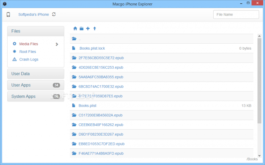The height and width of the screenshot is (165, 265).
Task: Refresh Softpedia's iPhone device
Action: 54,14
